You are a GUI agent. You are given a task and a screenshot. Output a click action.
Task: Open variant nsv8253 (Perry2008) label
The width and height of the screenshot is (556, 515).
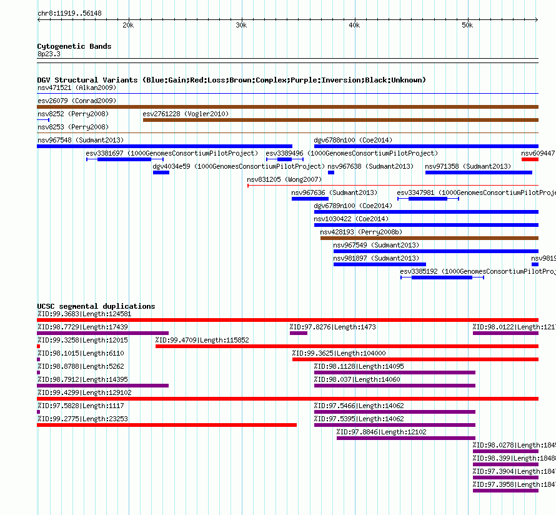click(73, 127)
